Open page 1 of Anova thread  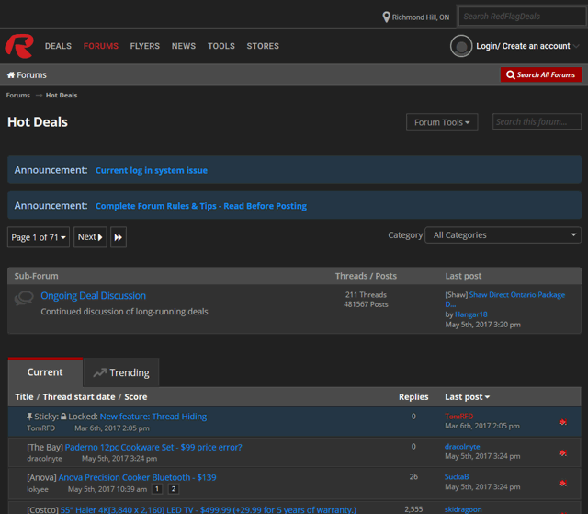[x=157, y=489]
